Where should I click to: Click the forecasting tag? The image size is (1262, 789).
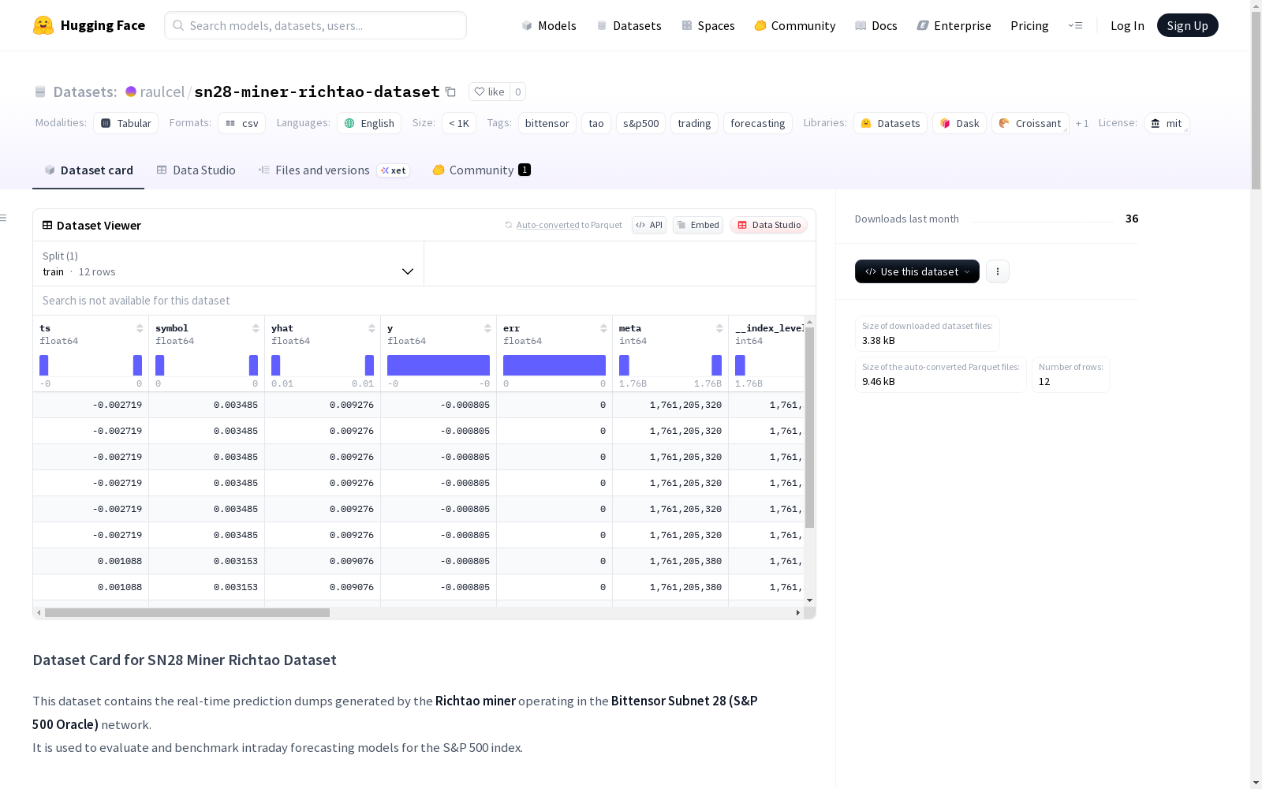coord(758,123)
